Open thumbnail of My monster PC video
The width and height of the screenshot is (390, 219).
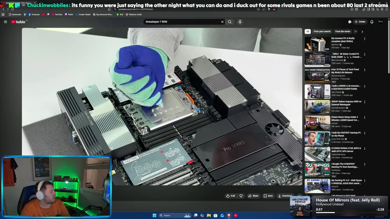(317, 44)
